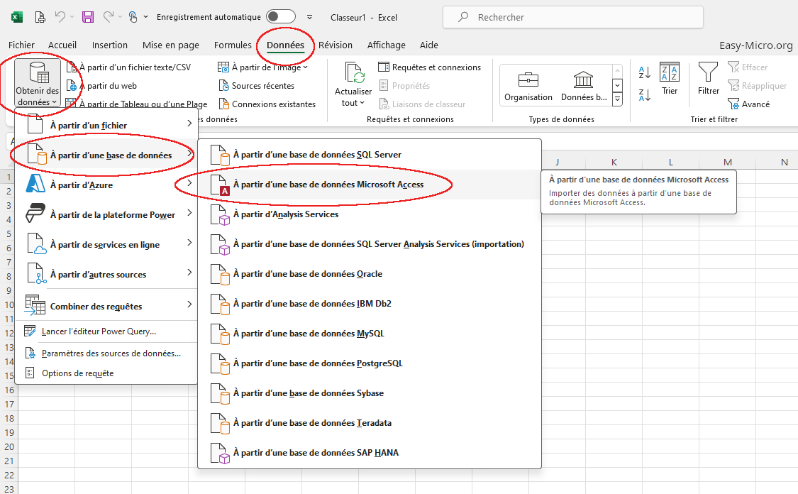Open the Aide tab

pyautogui.click(x=429, y=45)
